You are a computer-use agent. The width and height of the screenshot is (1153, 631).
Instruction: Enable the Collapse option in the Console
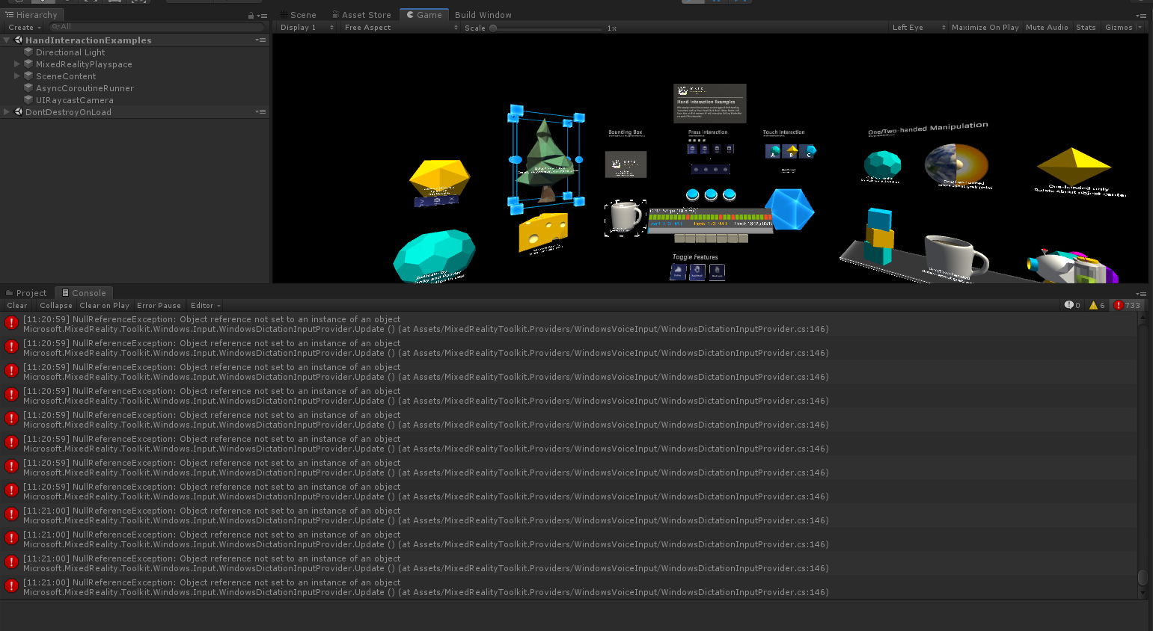tap(55, 305)
